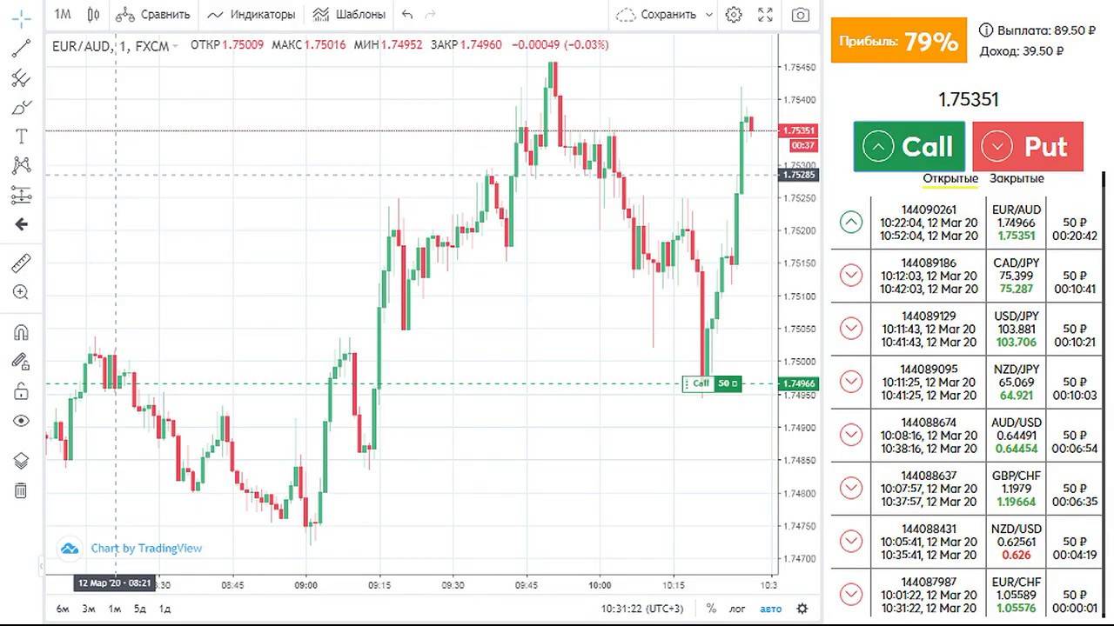Toggle percentage scale % button
The height and width of the screenshot is (626, 1114).
click(x=711, y=609)
